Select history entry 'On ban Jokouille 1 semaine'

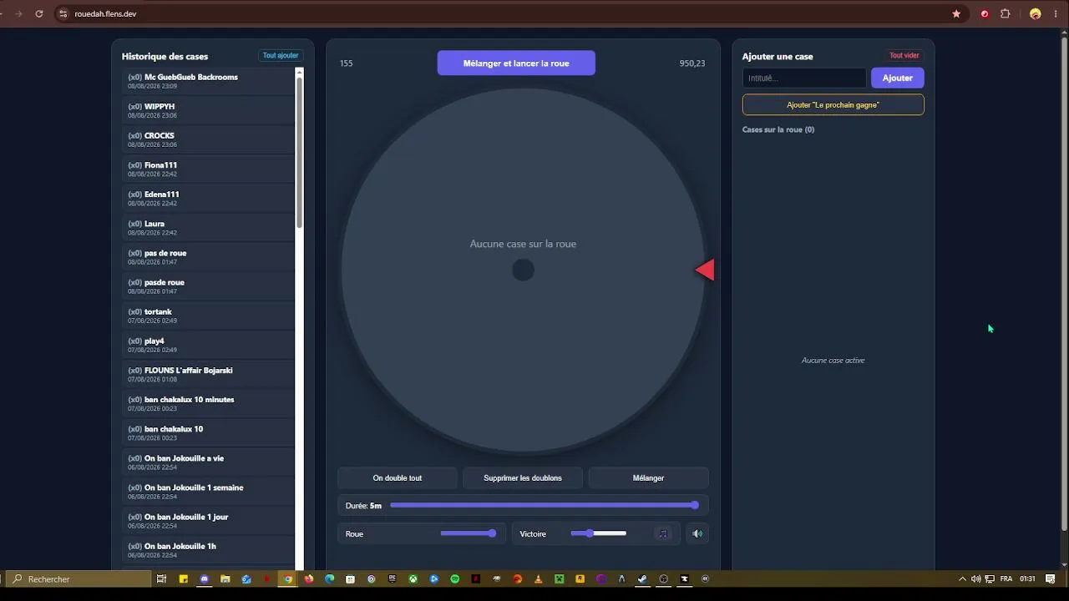[x=208, y=492]
